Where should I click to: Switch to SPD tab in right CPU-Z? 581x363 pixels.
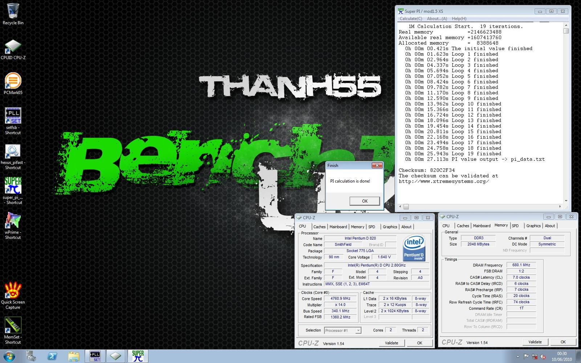(x=515, y=226)
